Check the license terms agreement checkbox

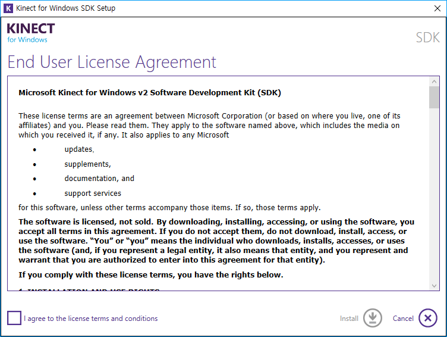[x=14, y=318]
